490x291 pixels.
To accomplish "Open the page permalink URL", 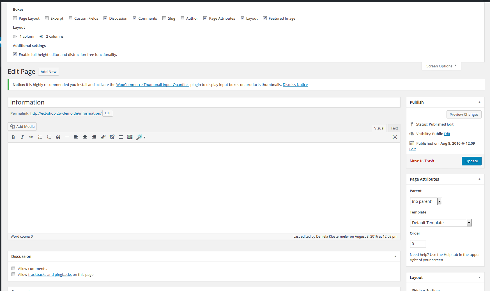I will tap(66, 113).
